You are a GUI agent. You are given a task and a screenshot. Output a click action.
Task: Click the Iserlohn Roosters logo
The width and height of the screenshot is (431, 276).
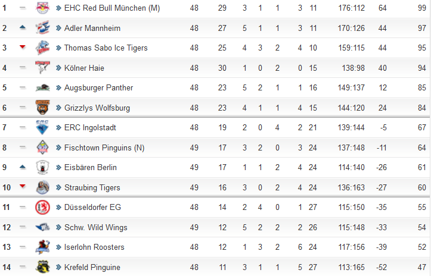coord(42,247)
